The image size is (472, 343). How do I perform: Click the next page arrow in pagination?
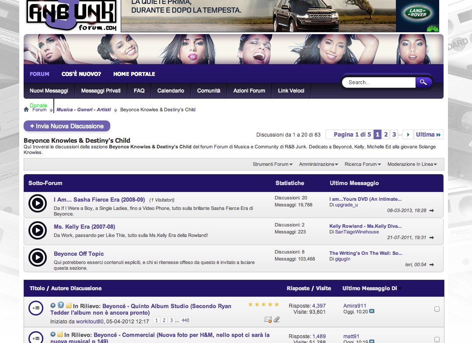click(408, 135)
